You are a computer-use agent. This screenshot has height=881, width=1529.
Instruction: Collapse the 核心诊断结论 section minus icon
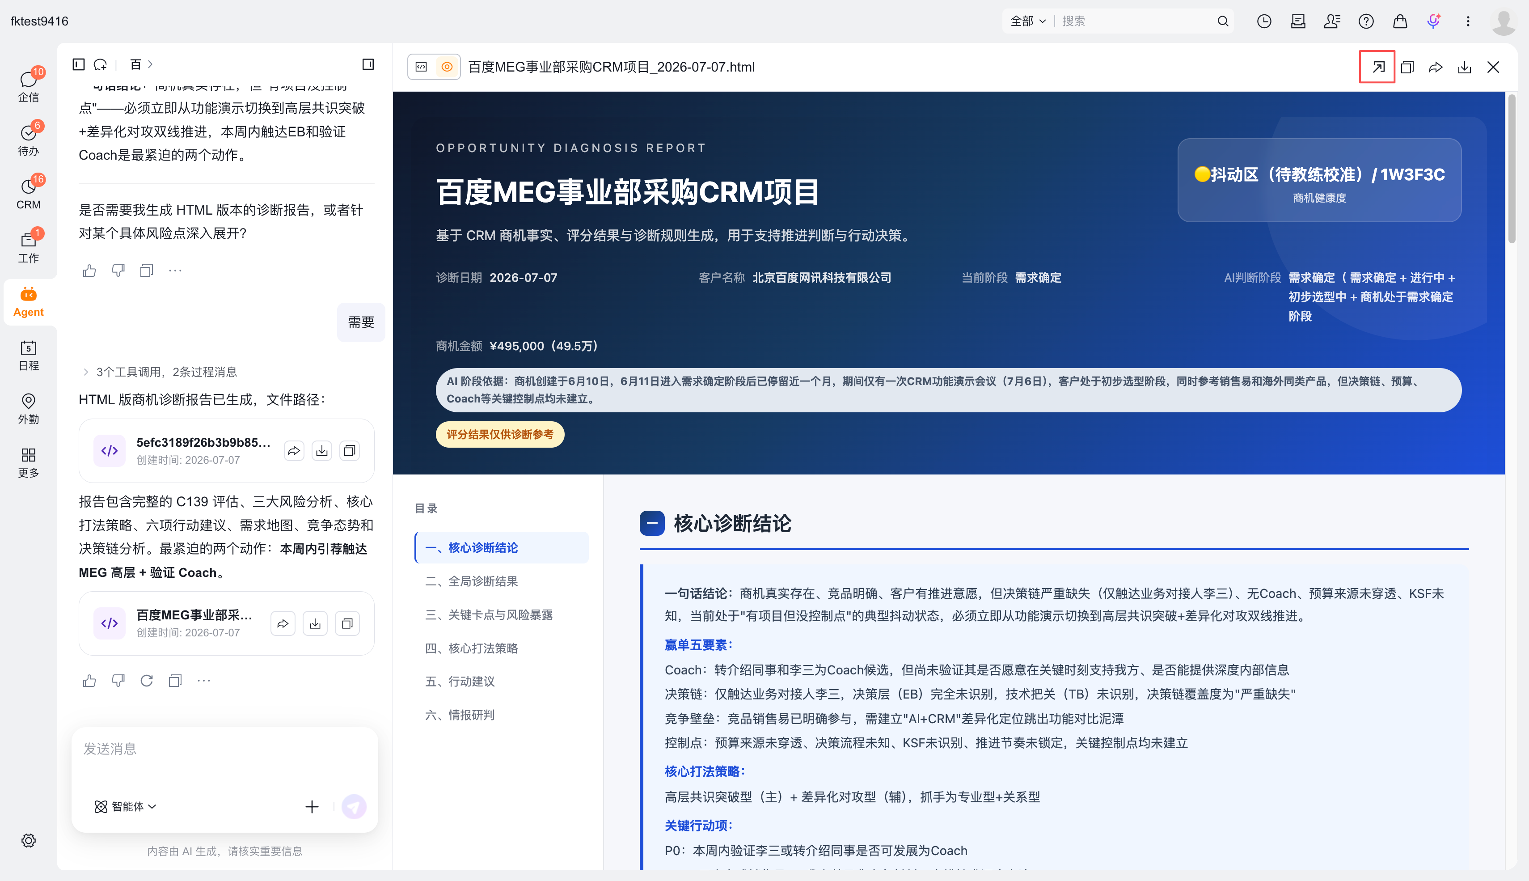(x=652, y=523)
